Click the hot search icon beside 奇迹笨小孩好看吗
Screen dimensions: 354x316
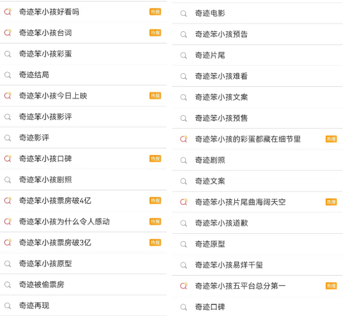pyautogui.click(x=8, y=12)
